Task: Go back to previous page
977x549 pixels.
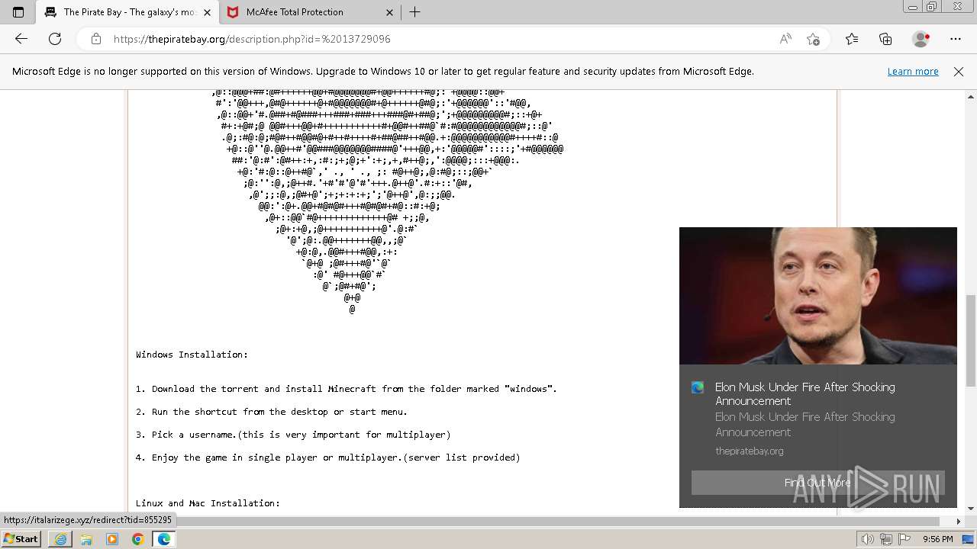Action: coord(21,39)
